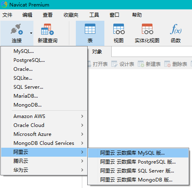This screenshot has width=192, height=188.
Task: Click the 删除表 icon button
Action: coord(167,64)
